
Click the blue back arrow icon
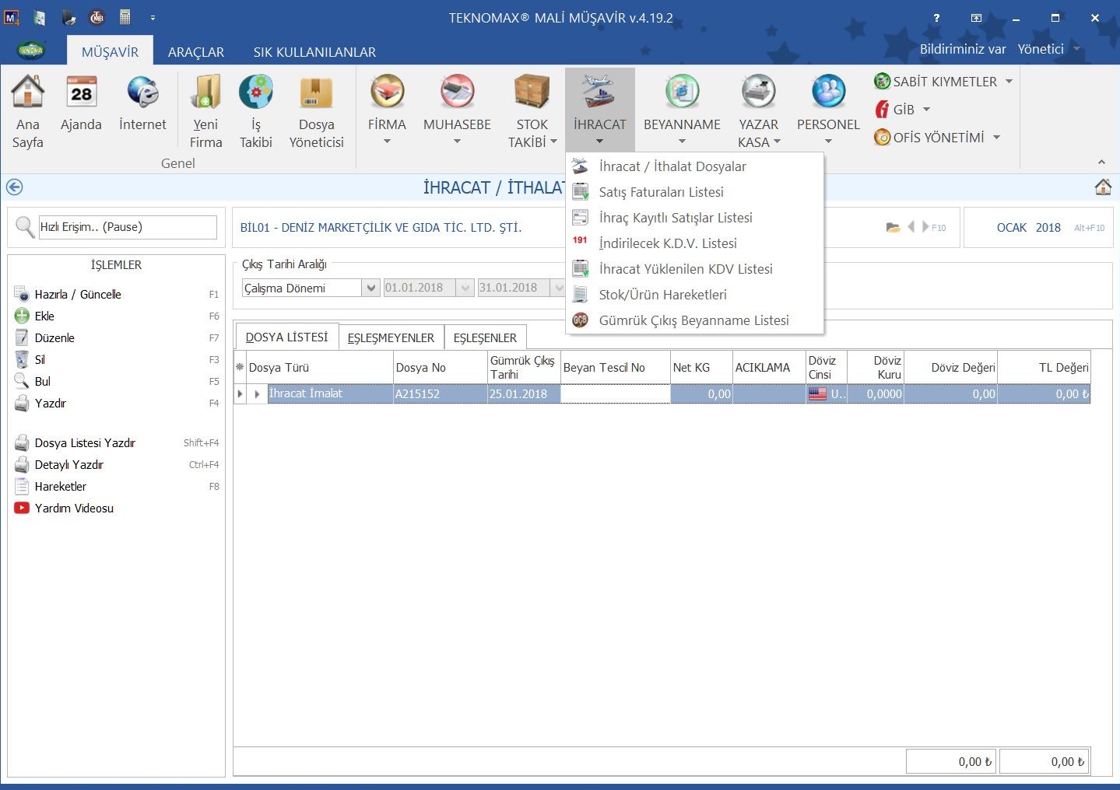point(14,187)
